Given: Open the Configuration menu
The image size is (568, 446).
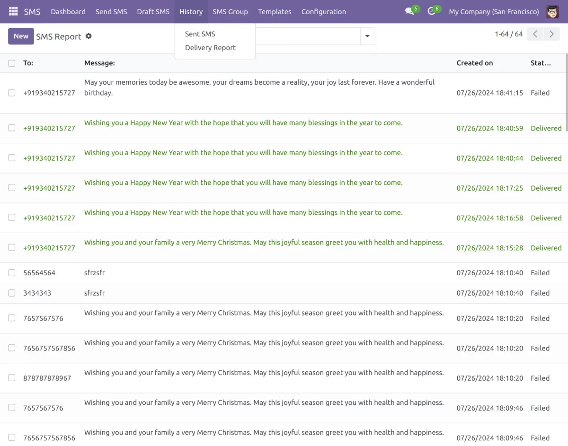Looking at the screenshot, I should (323, 11).
